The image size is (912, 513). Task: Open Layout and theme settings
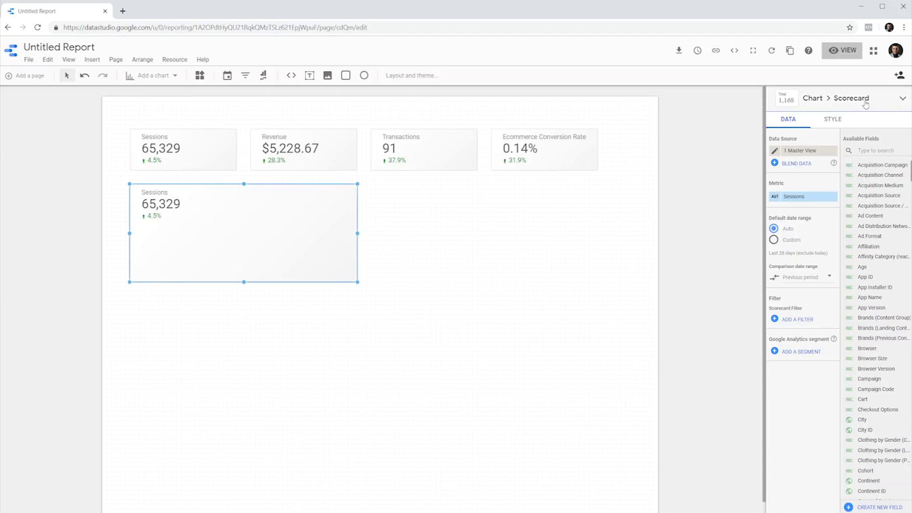(x=412, y=75)
